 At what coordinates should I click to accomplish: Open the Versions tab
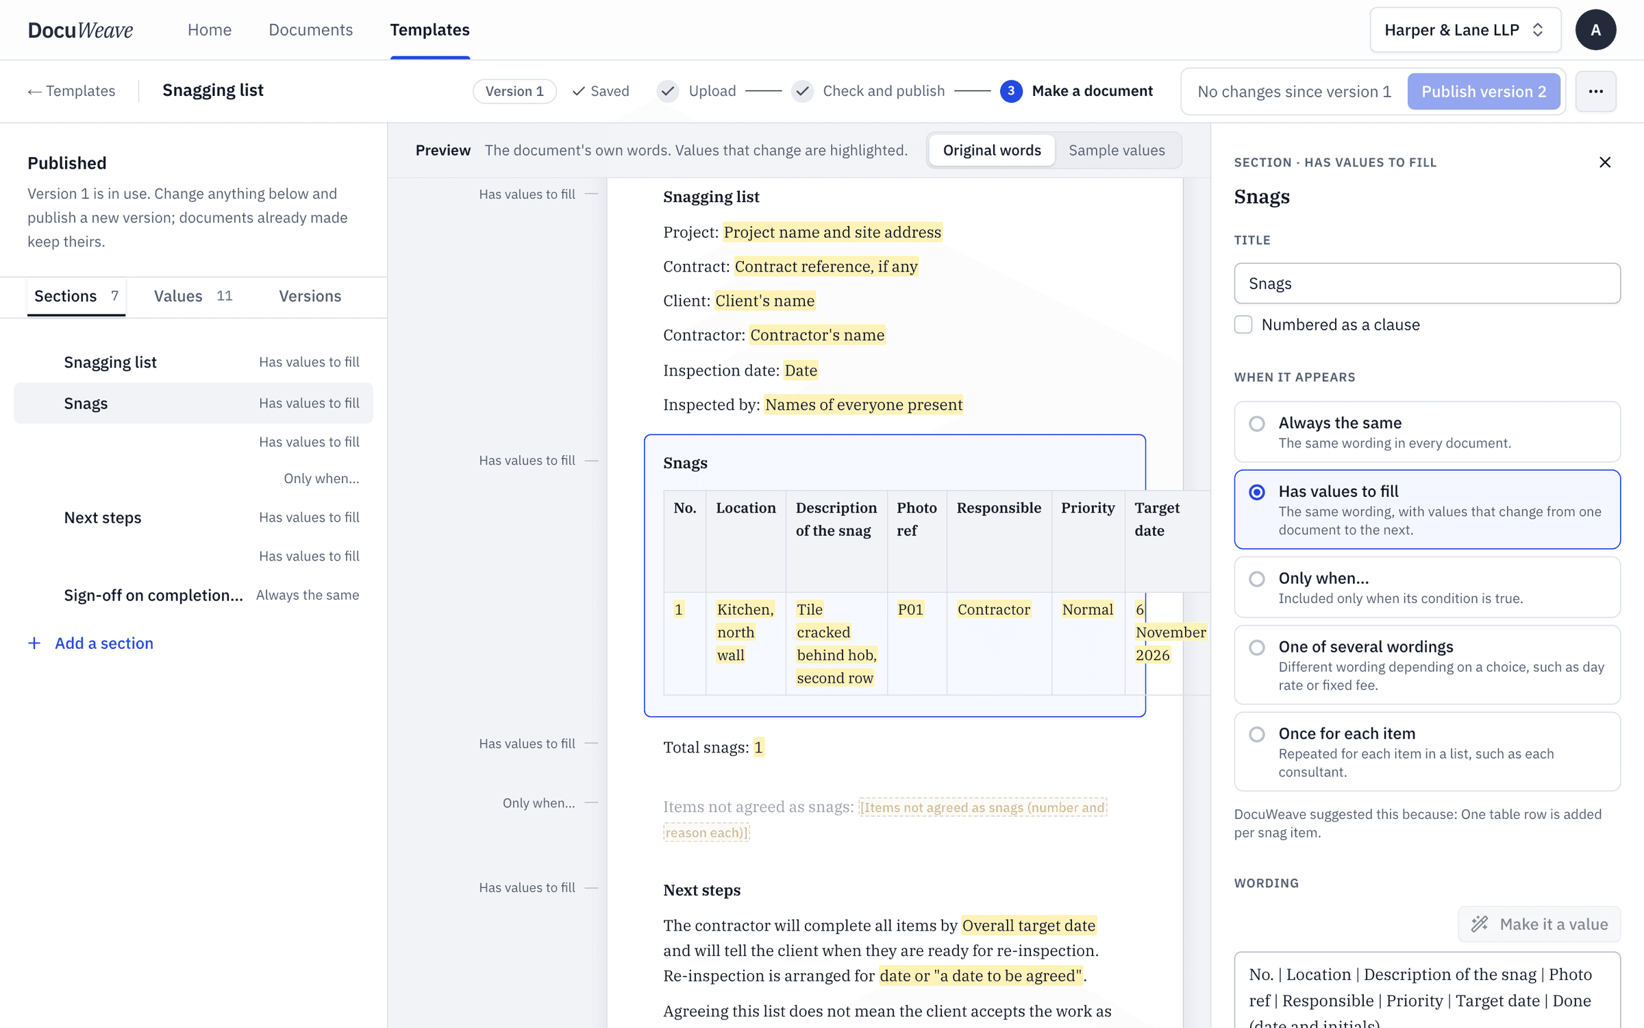coord(310,296)
